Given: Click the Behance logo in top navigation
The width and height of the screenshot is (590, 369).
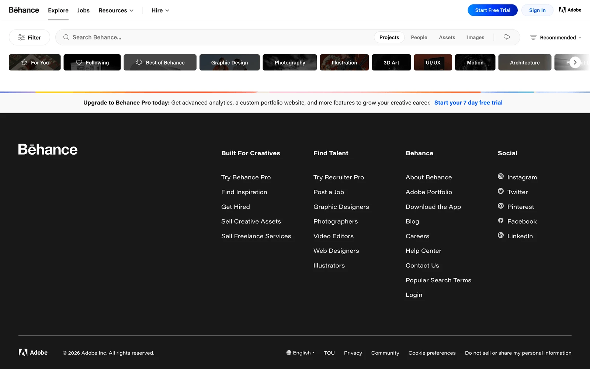Looking at the screenshot, I should click(24, 10).
